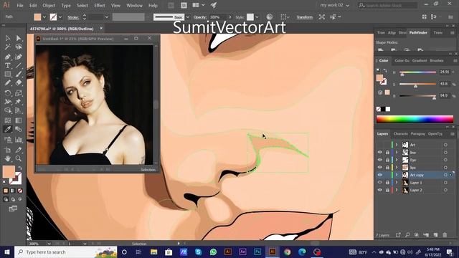459x258 pixels.
Task: Open the Effect menu
Action: (100, 5)
